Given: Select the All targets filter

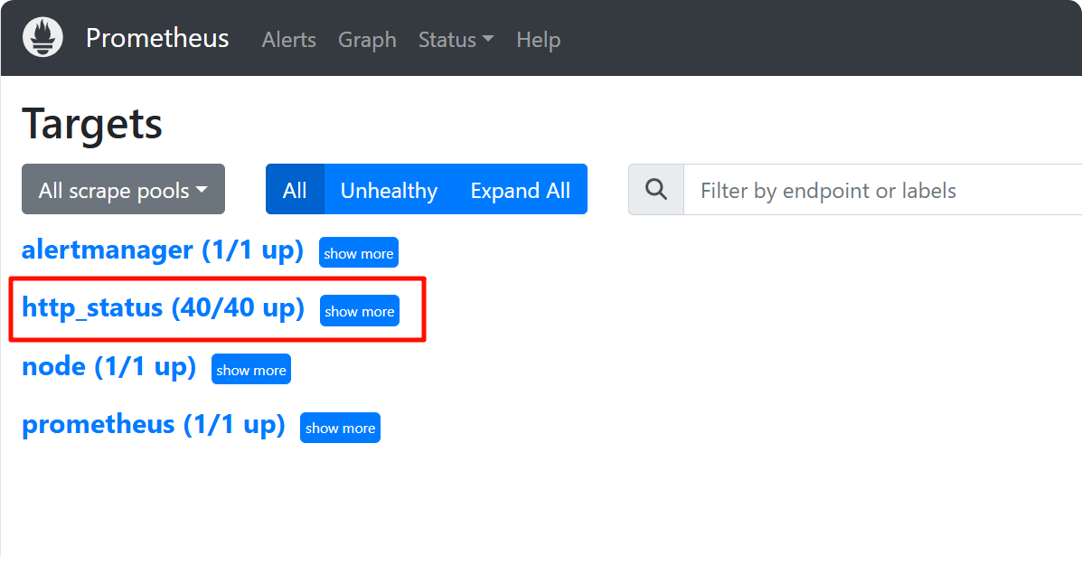Looking at the screenshot, I should click(295, 189).
